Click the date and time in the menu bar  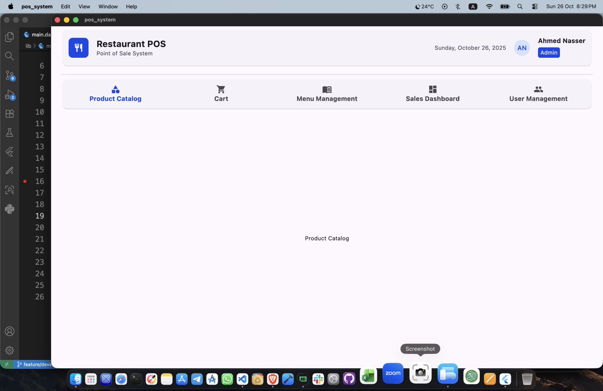(571, 7)
